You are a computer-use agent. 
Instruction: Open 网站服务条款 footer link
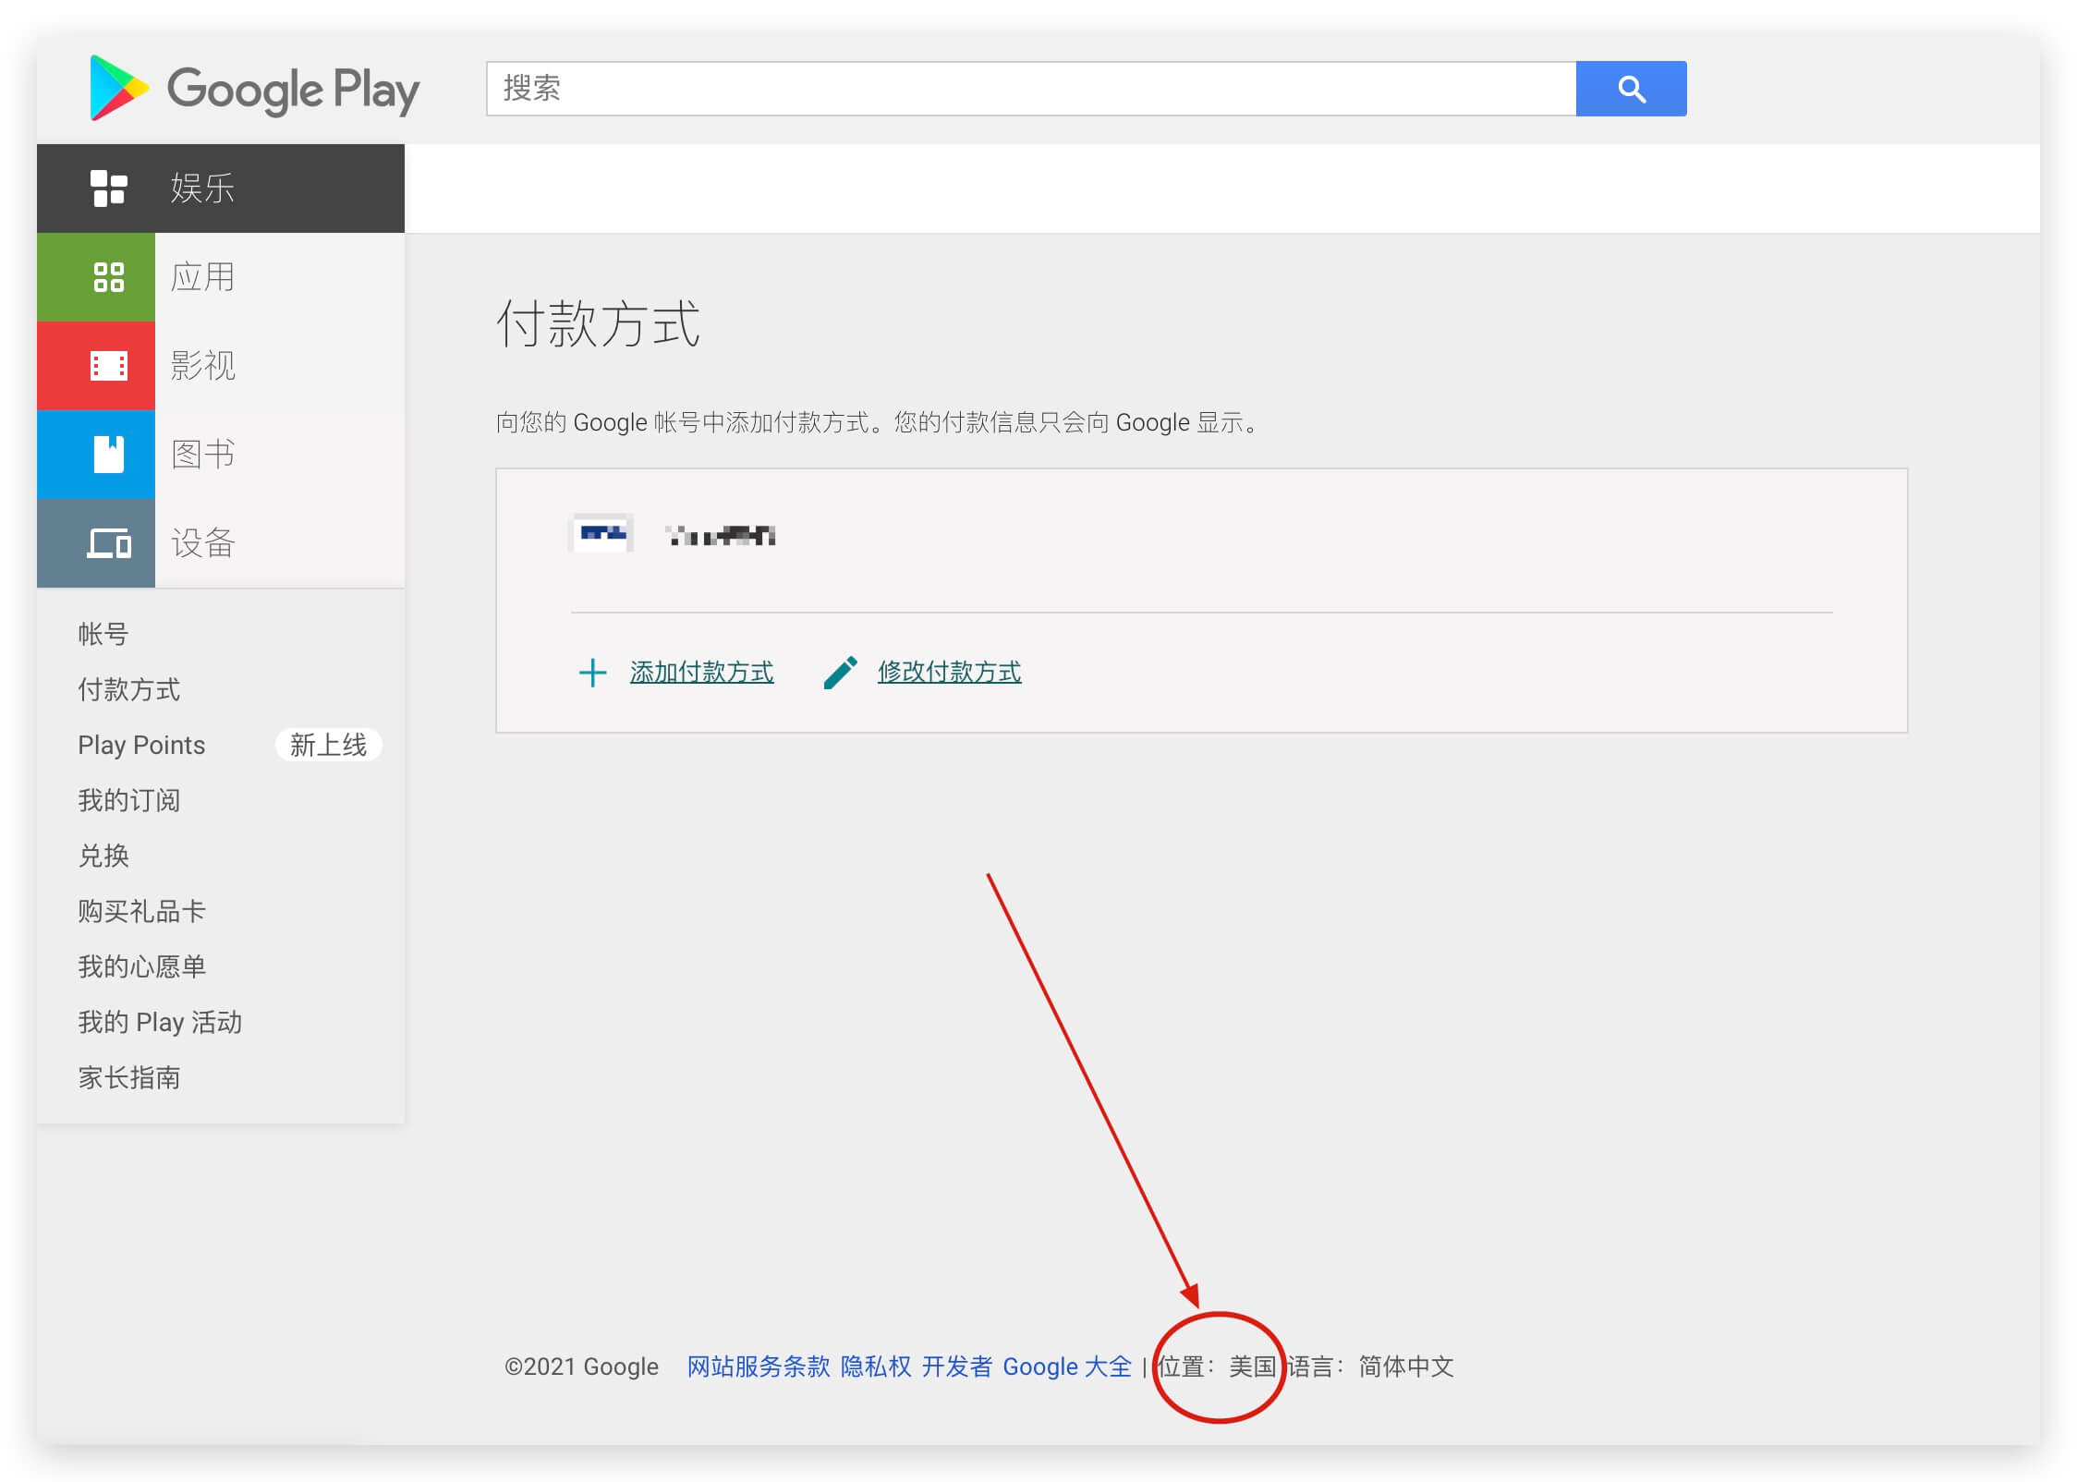[758, 1367]
